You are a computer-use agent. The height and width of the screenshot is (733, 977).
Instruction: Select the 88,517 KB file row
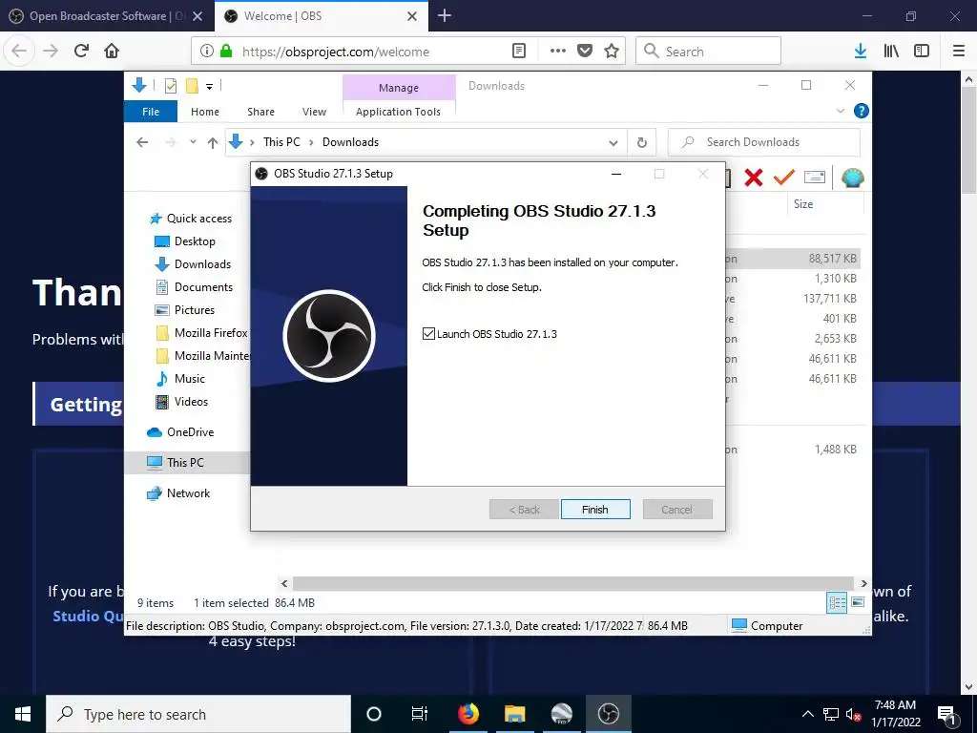click(793, 258)
